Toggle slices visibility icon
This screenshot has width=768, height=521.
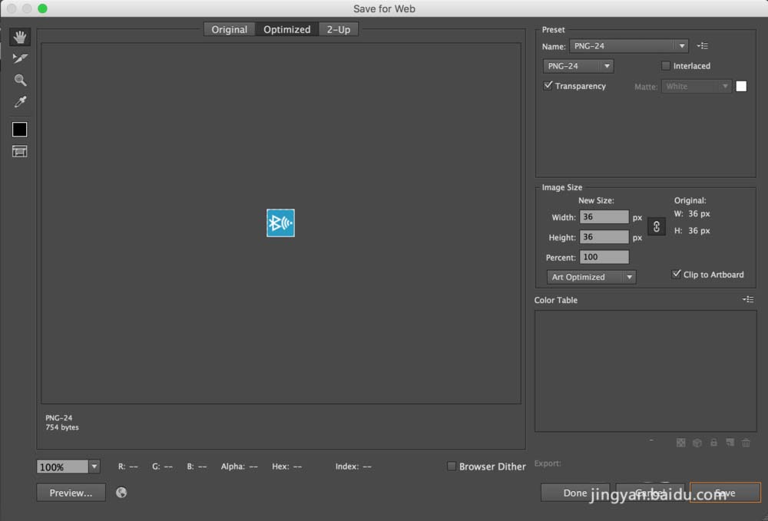[x=20, y=151]
